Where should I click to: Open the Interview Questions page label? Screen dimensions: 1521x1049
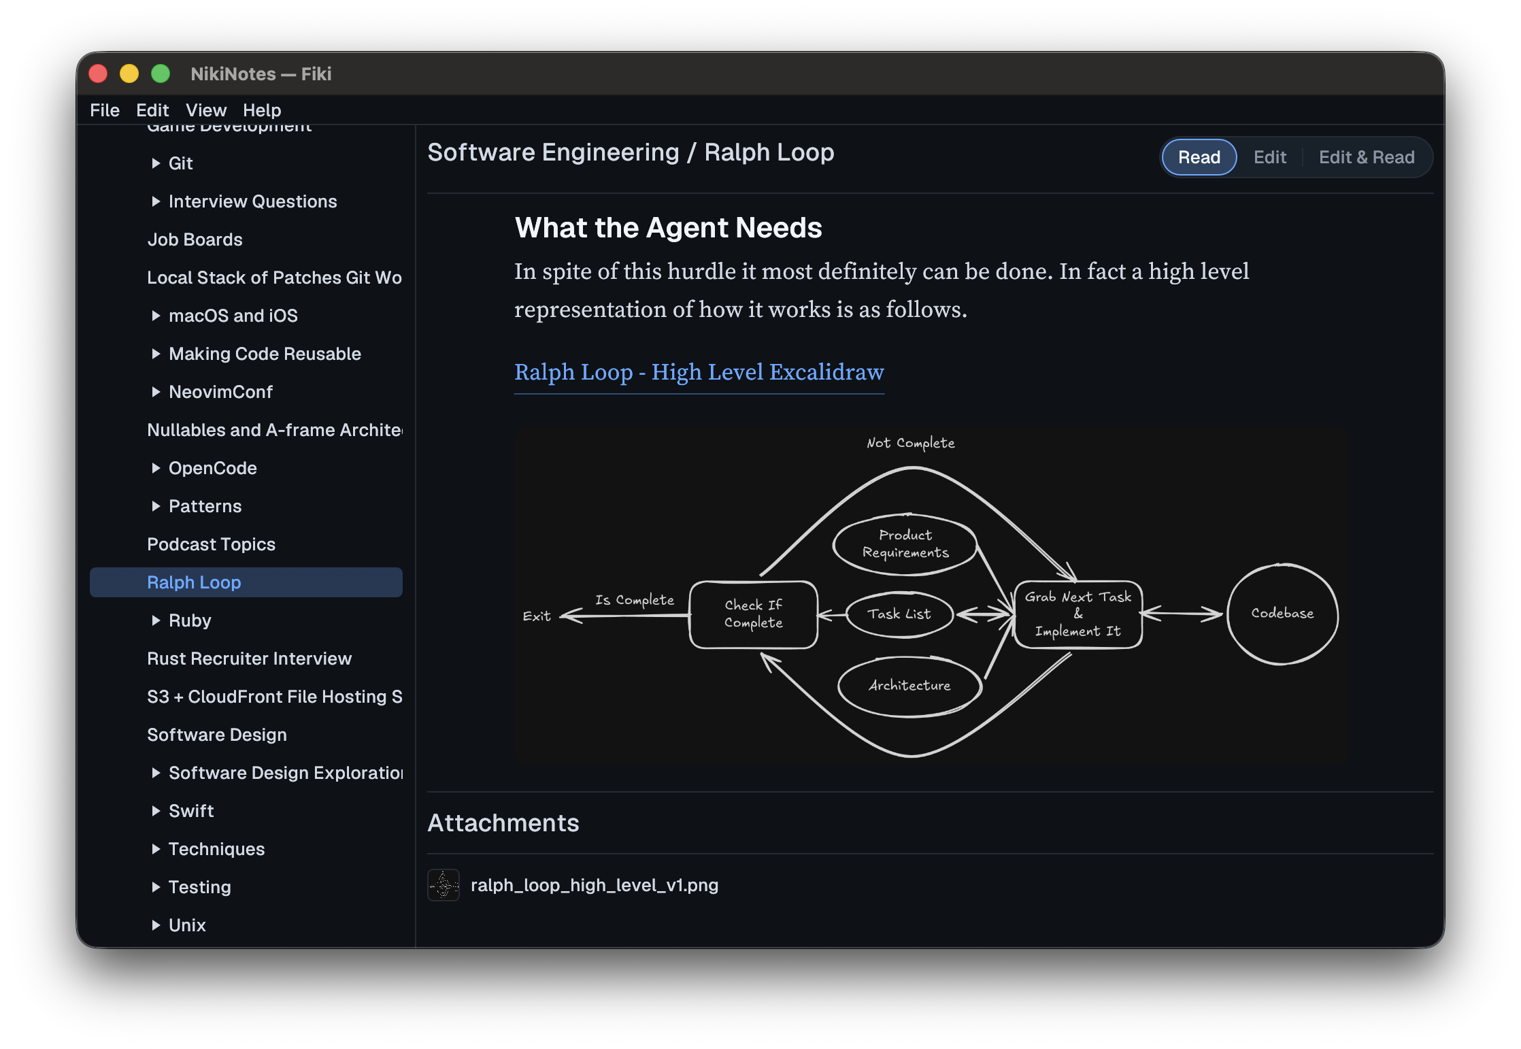pos(252,201)
